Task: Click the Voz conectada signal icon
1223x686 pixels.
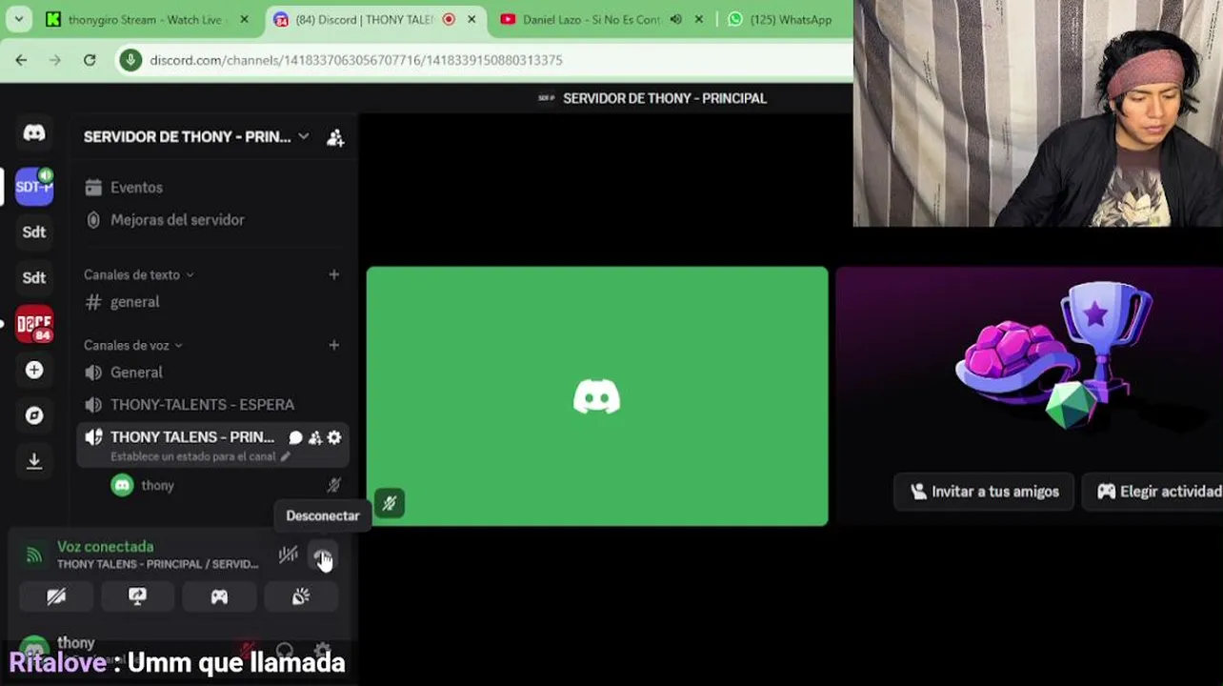Action: pos(34,555)
